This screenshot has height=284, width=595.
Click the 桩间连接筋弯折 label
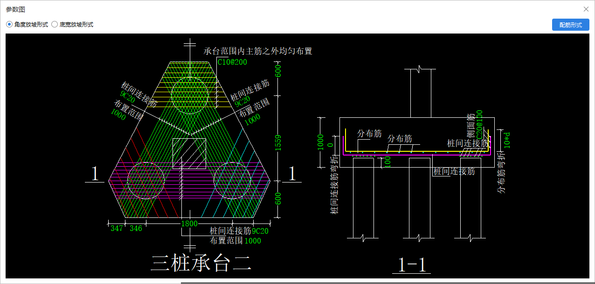pyautogui.click(x=334, y=185)
